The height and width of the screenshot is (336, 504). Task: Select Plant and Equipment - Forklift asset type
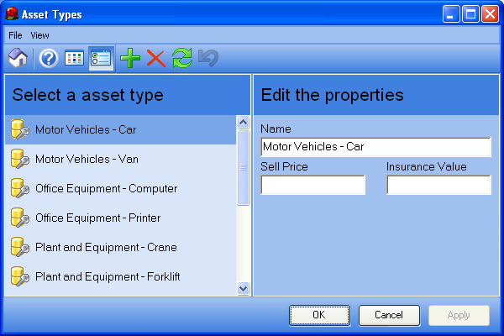[120, 276]
